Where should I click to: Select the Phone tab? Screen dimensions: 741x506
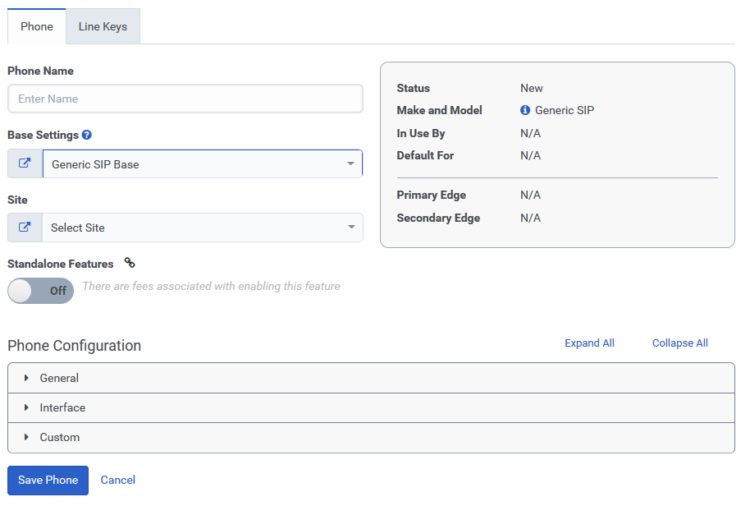pyautogui.click(x=37, y=26)
